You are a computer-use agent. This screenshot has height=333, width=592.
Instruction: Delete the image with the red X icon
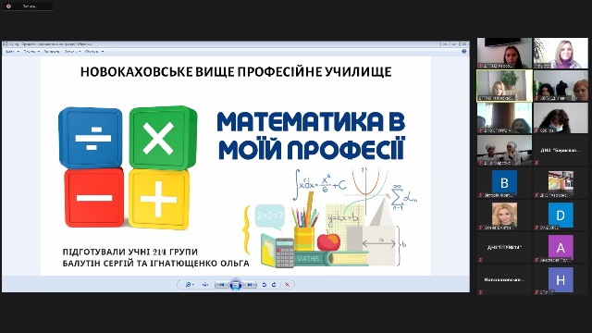pos(287,285)
